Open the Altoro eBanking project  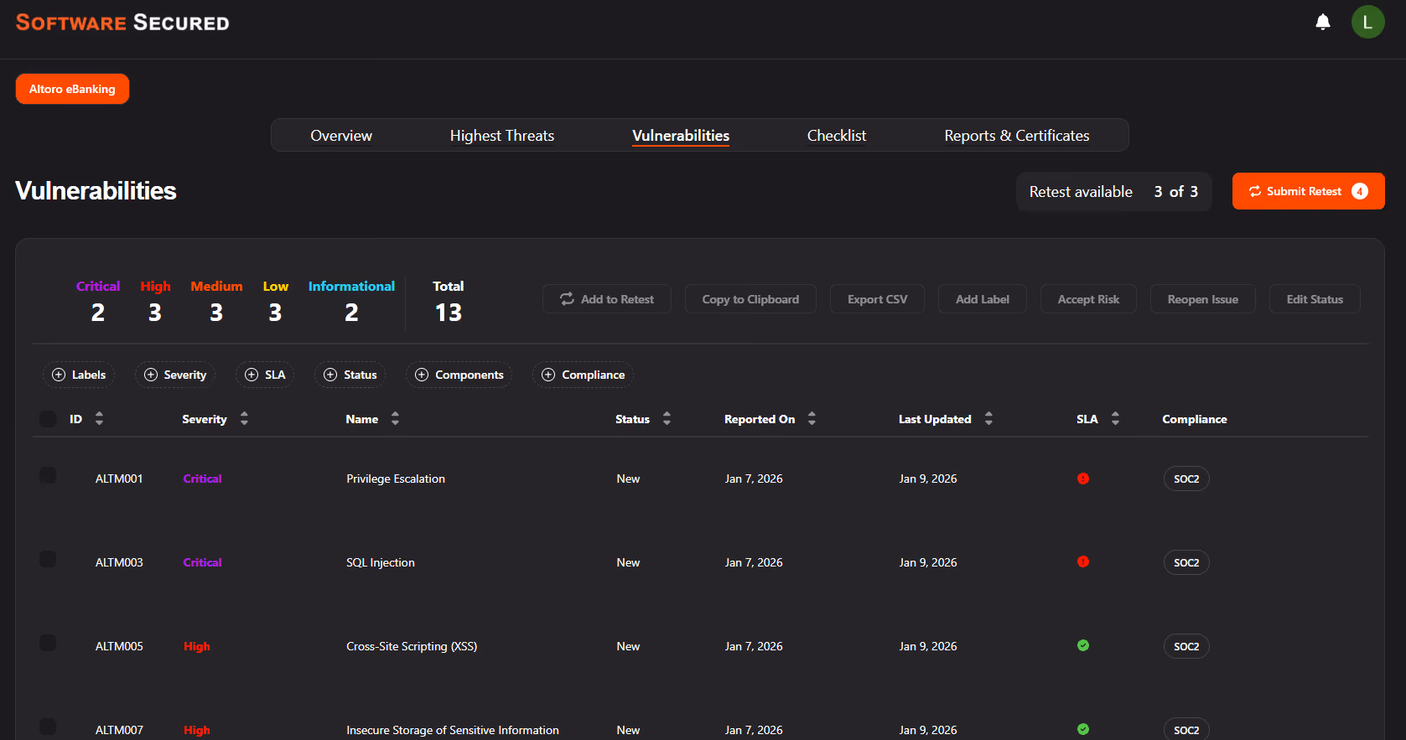[x=72, y=89]
